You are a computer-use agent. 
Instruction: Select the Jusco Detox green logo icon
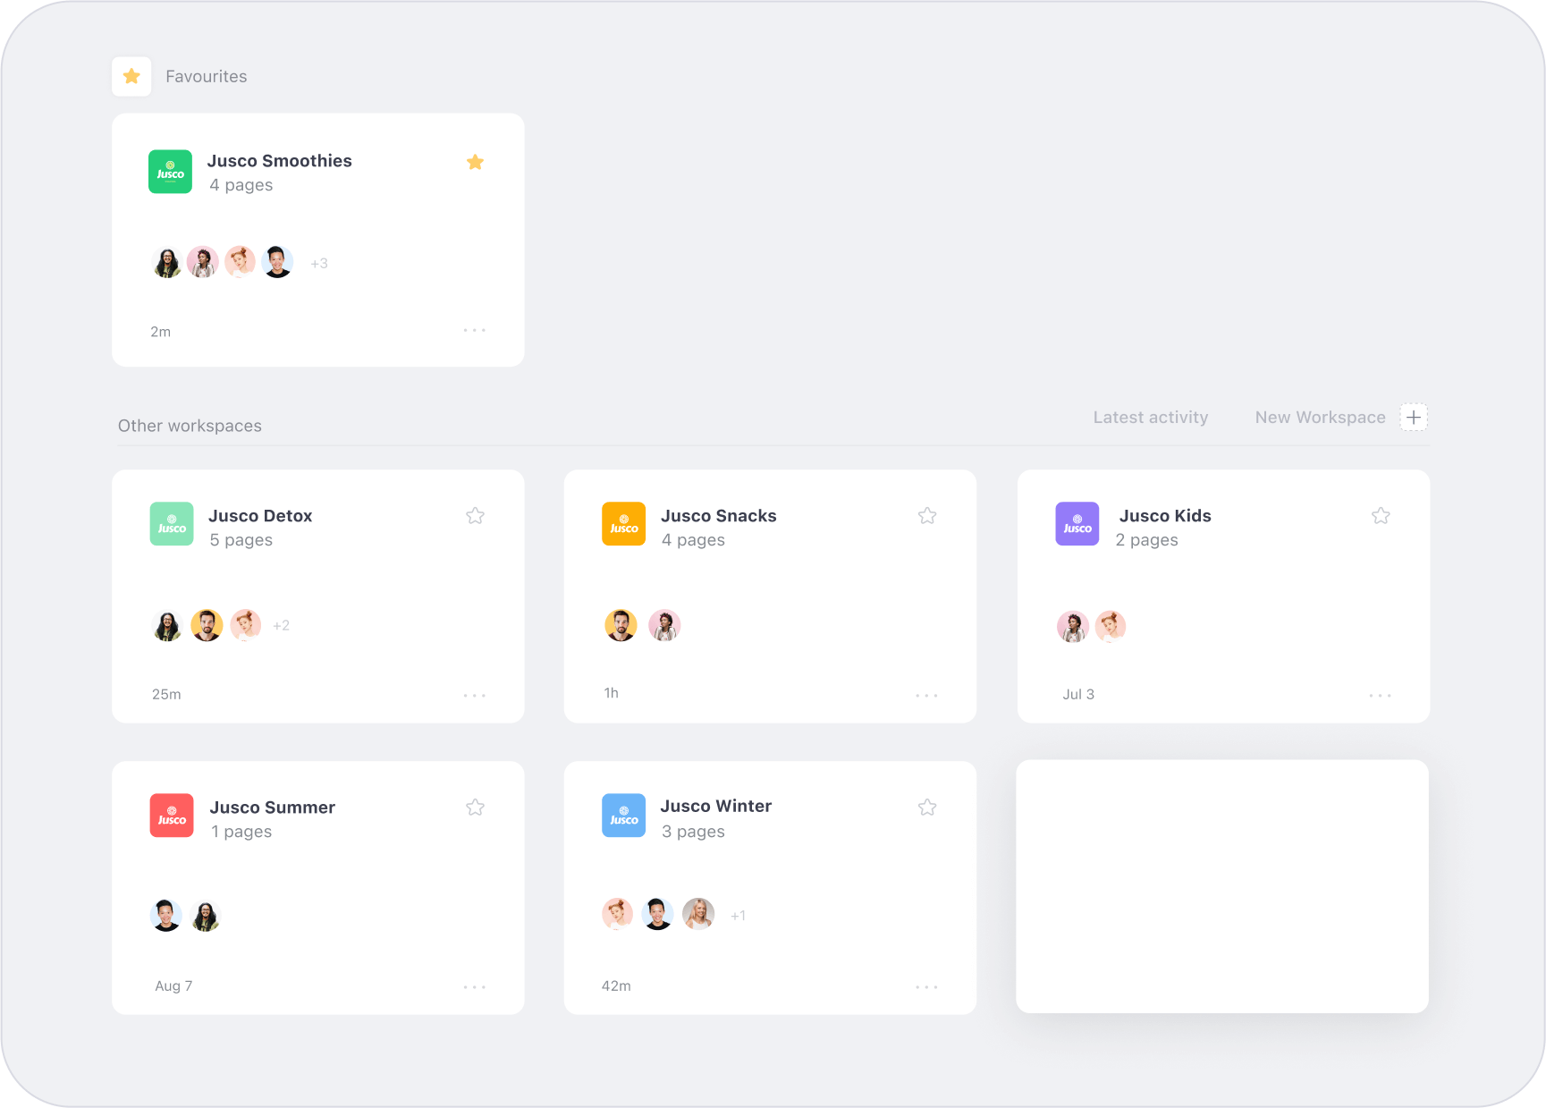click(x=171, y=524)
